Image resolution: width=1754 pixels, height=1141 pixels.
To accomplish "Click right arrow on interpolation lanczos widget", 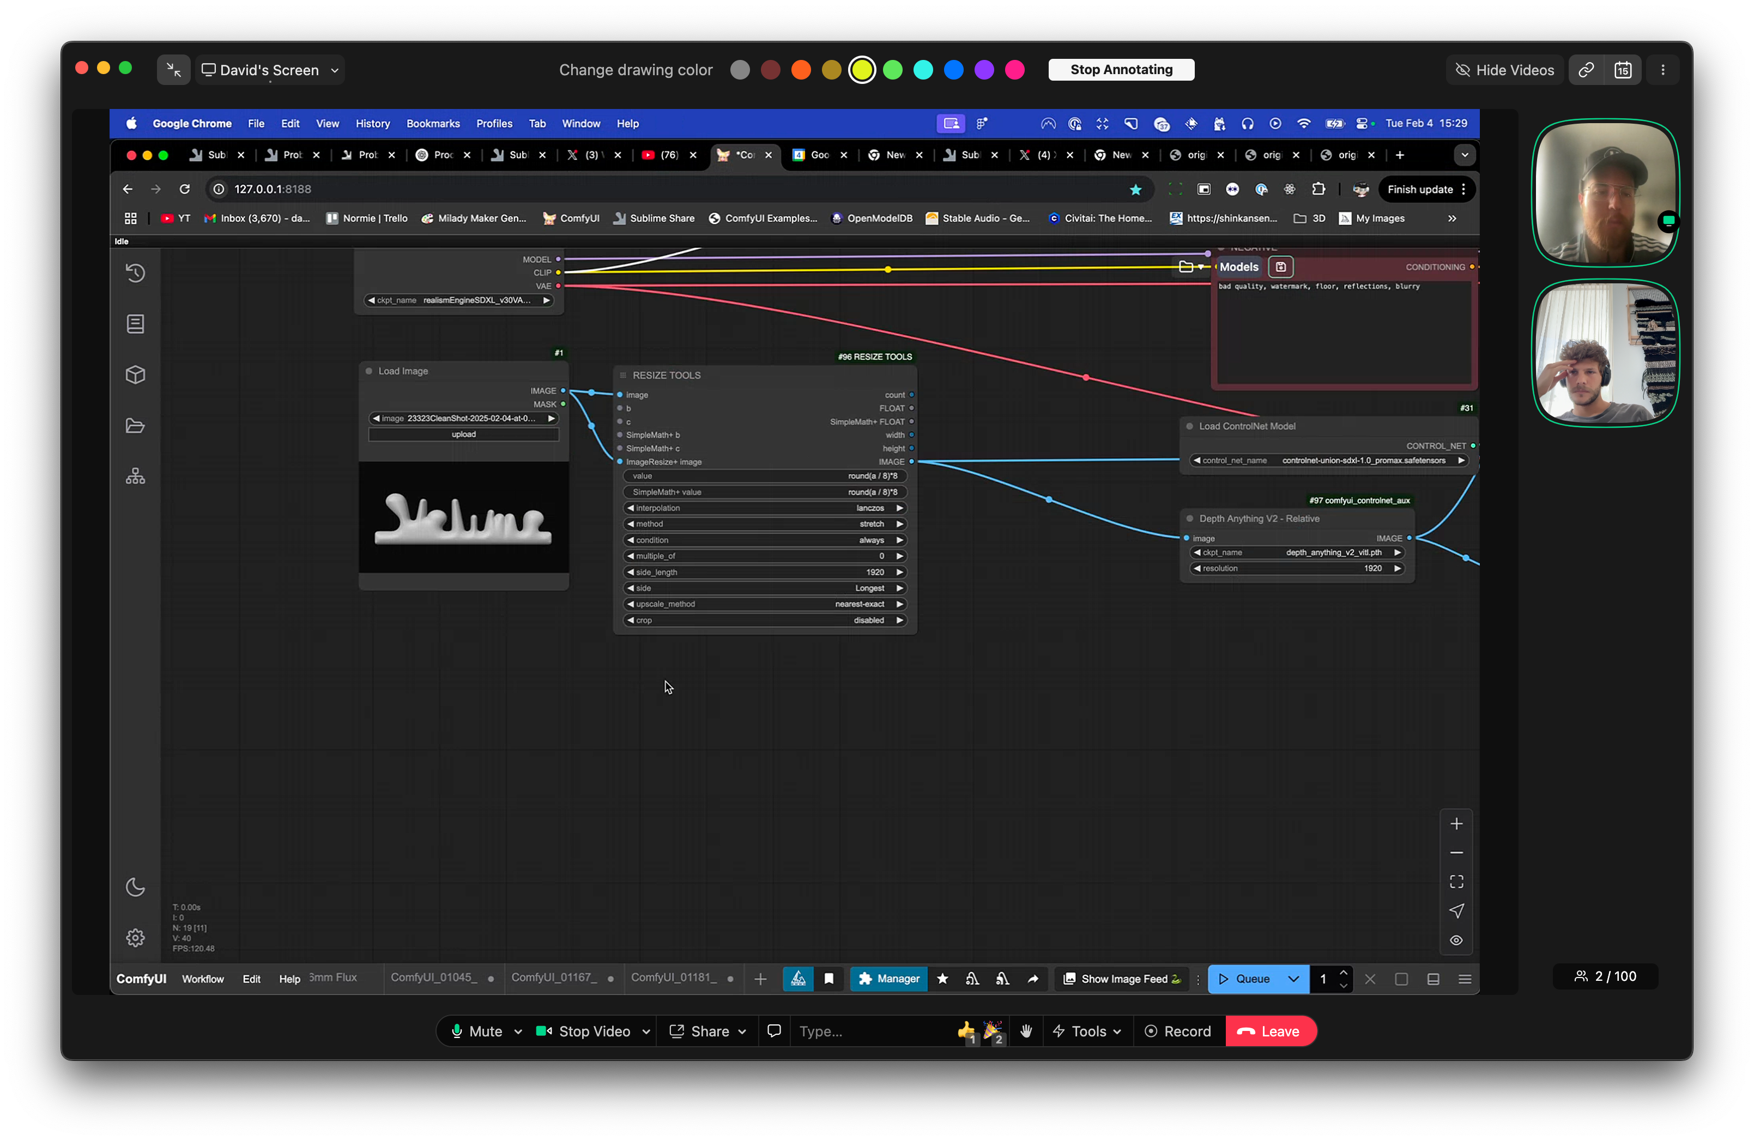I will coord(899,507).
